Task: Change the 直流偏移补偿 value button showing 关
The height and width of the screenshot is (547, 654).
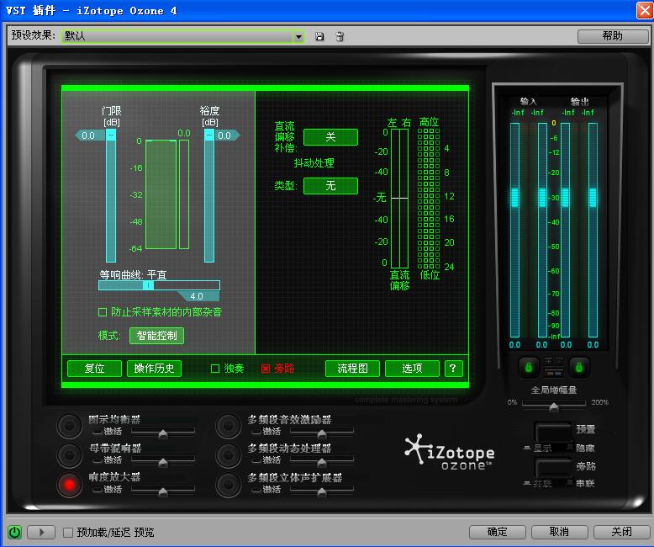Action: tap(330, 137)
